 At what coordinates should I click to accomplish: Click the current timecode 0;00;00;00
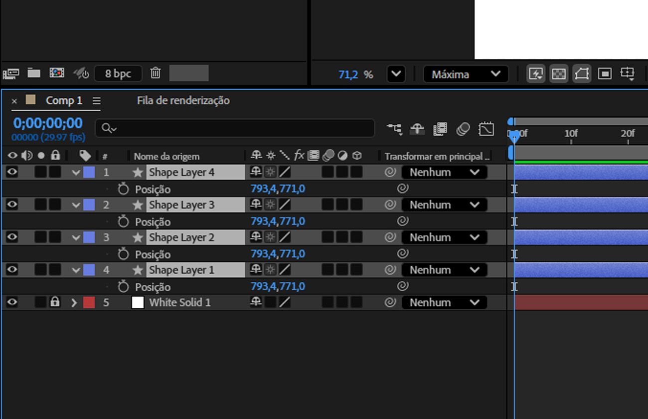[x=48, y=123]
